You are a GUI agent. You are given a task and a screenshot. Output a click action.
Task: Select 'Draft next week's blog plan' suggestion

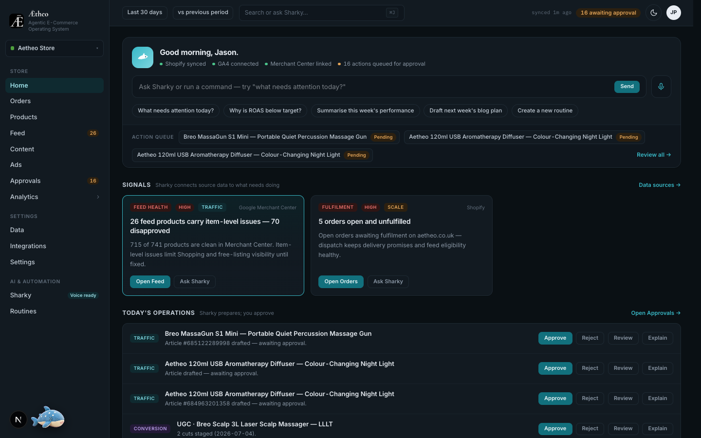pos(465,111)
